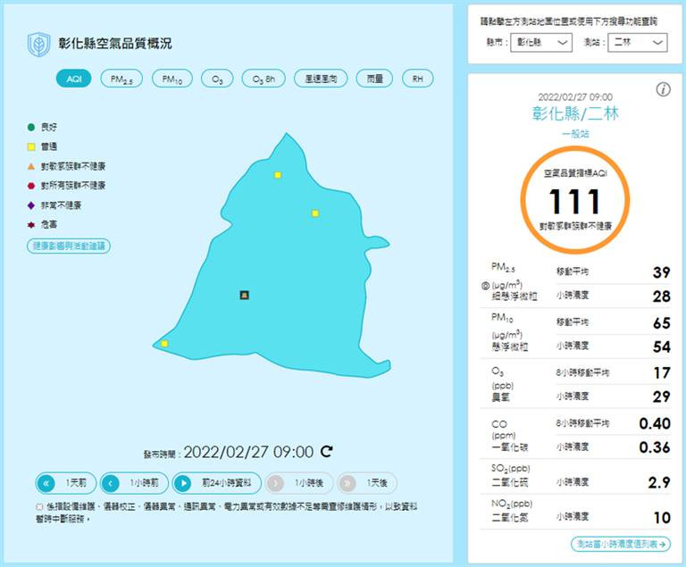Viewport: 686px width, 567px height.
Task: Select the orange Erlin station marker on map
Action: coord(245,295)
